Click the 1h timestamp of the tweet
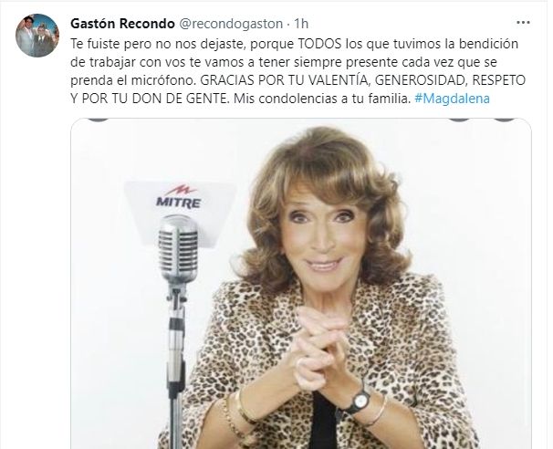This screenshot has height=449, width=553. (301, 24)
